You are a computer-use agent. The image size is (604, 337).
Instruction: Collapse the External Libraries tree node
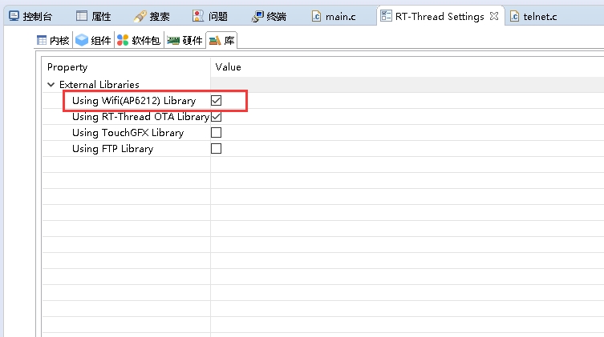point(51,85)
